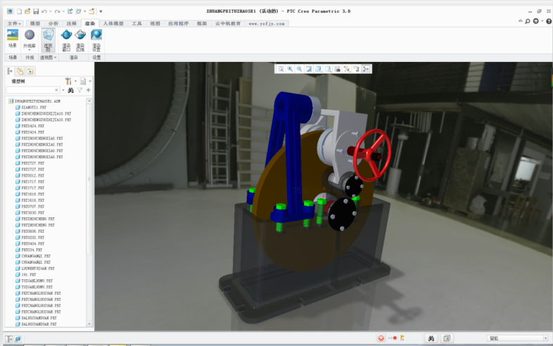
Task: Click the plus icon beside tree filter
Action: (x=88, y=90)
